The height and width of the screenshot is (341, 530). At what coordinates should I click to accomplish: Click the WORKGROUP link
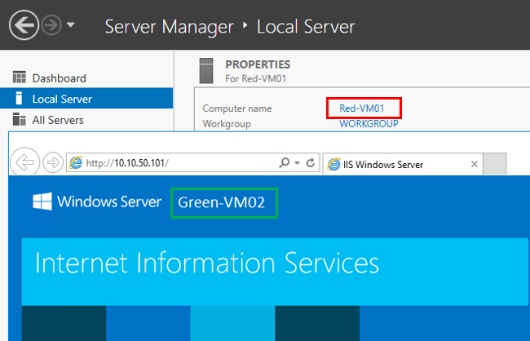(x=369, y=124)
